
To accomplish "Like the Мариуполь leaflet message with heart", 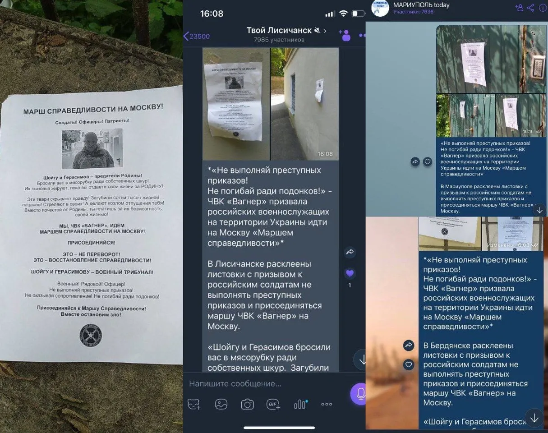I will click(x=427, y=162).
